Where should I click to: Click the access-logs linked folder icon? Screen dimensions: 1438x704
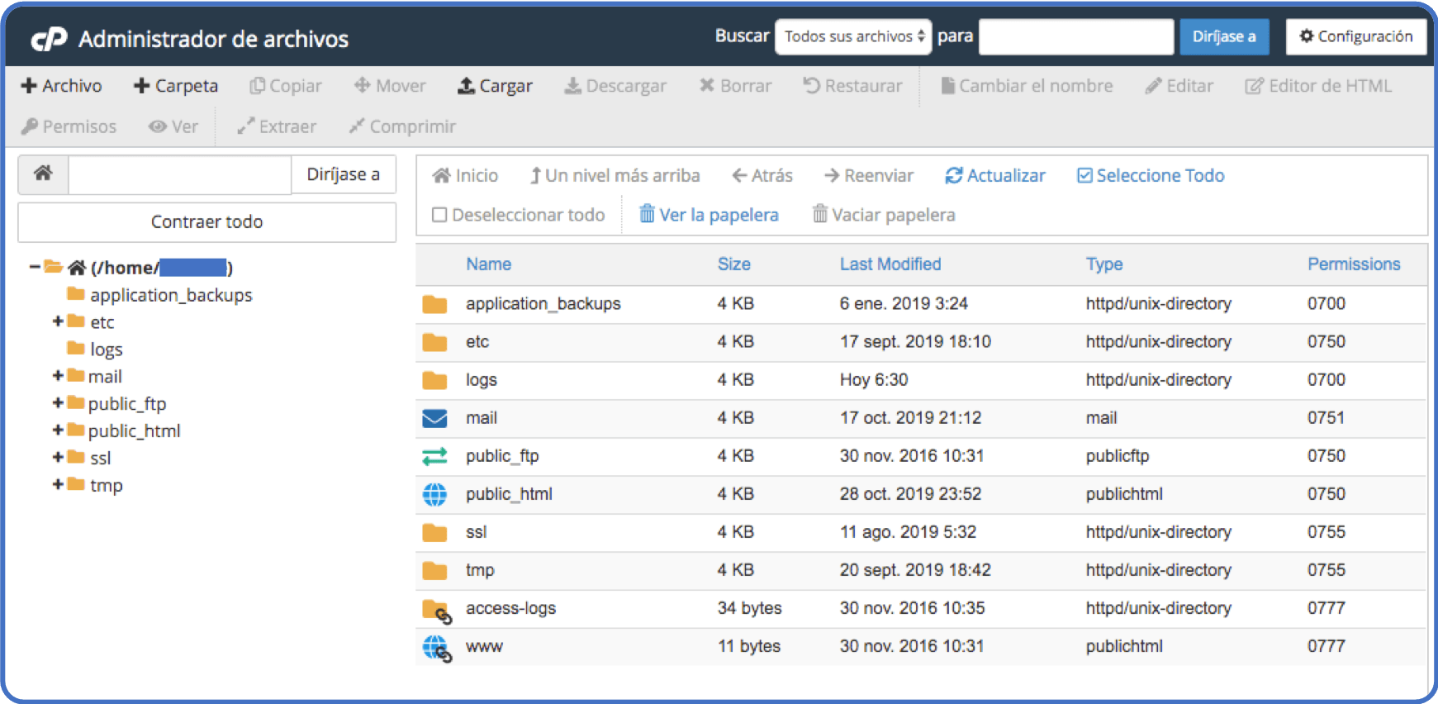coord(437,611)
